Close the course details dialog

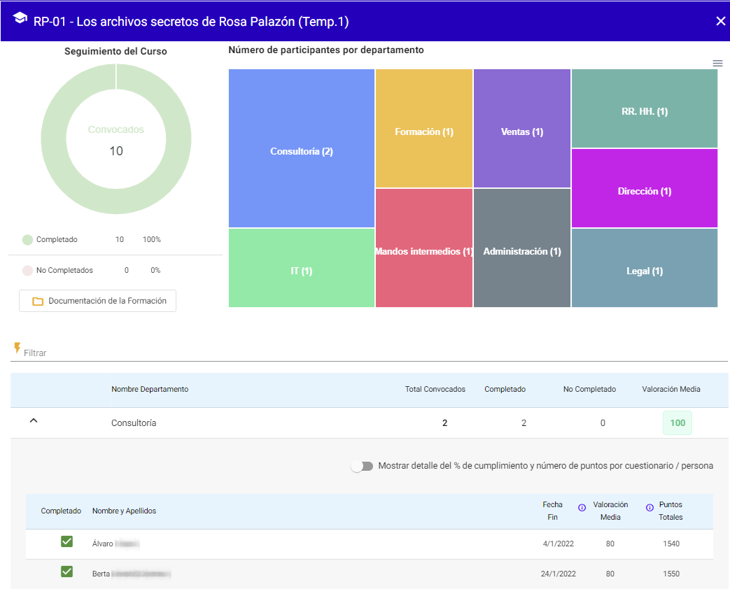[720, 21]
